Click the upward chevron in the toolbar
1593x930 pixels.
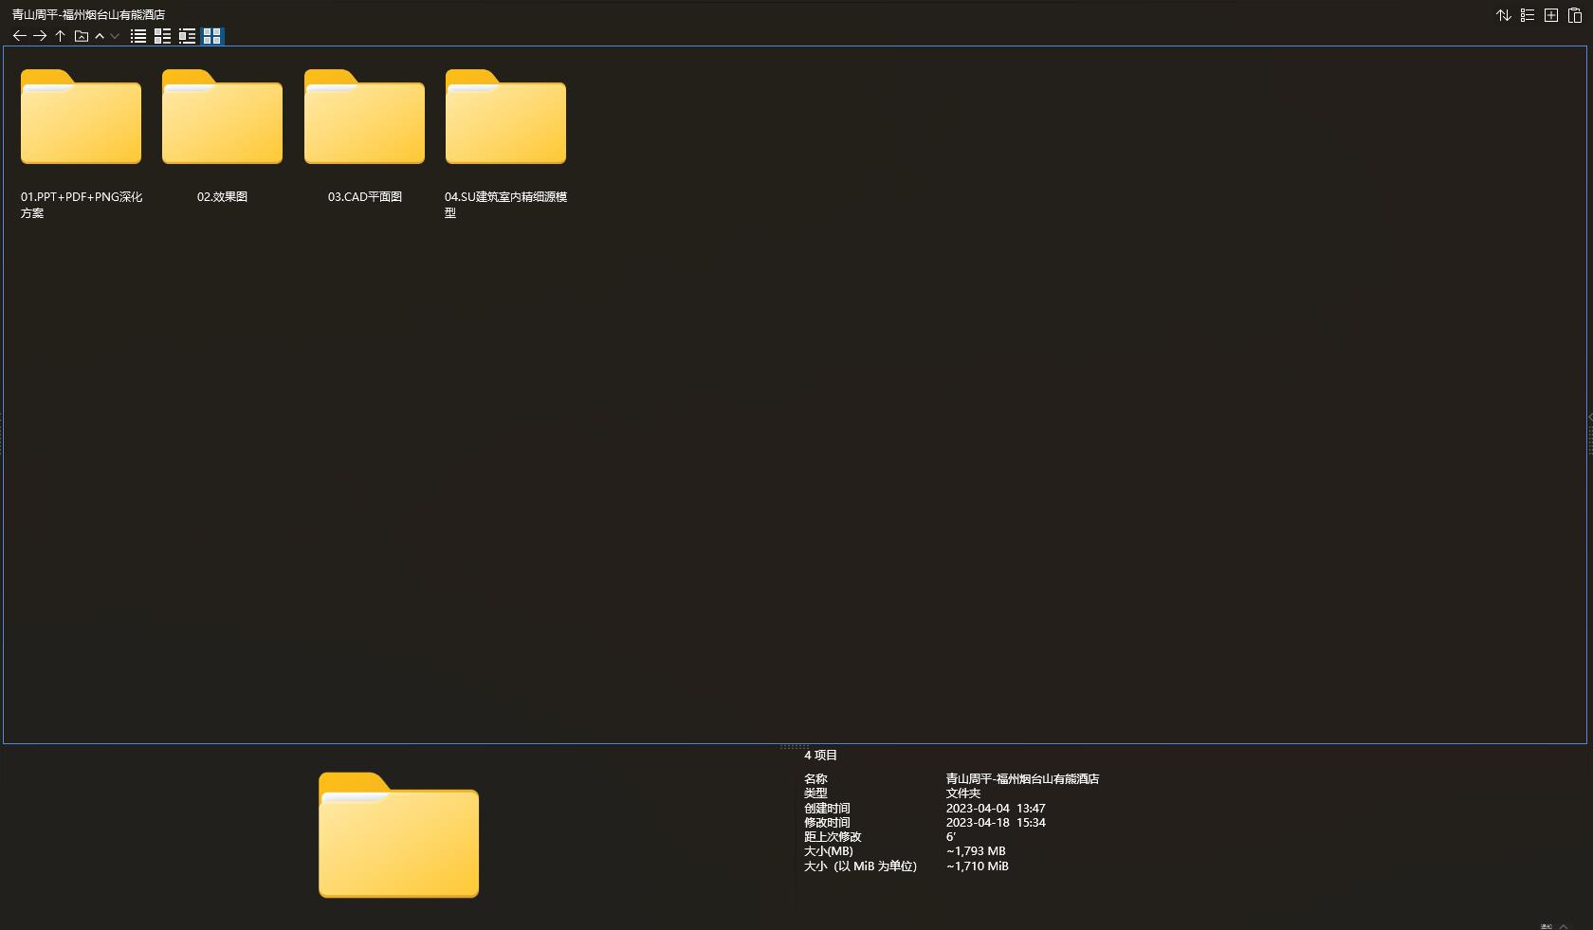100,36
